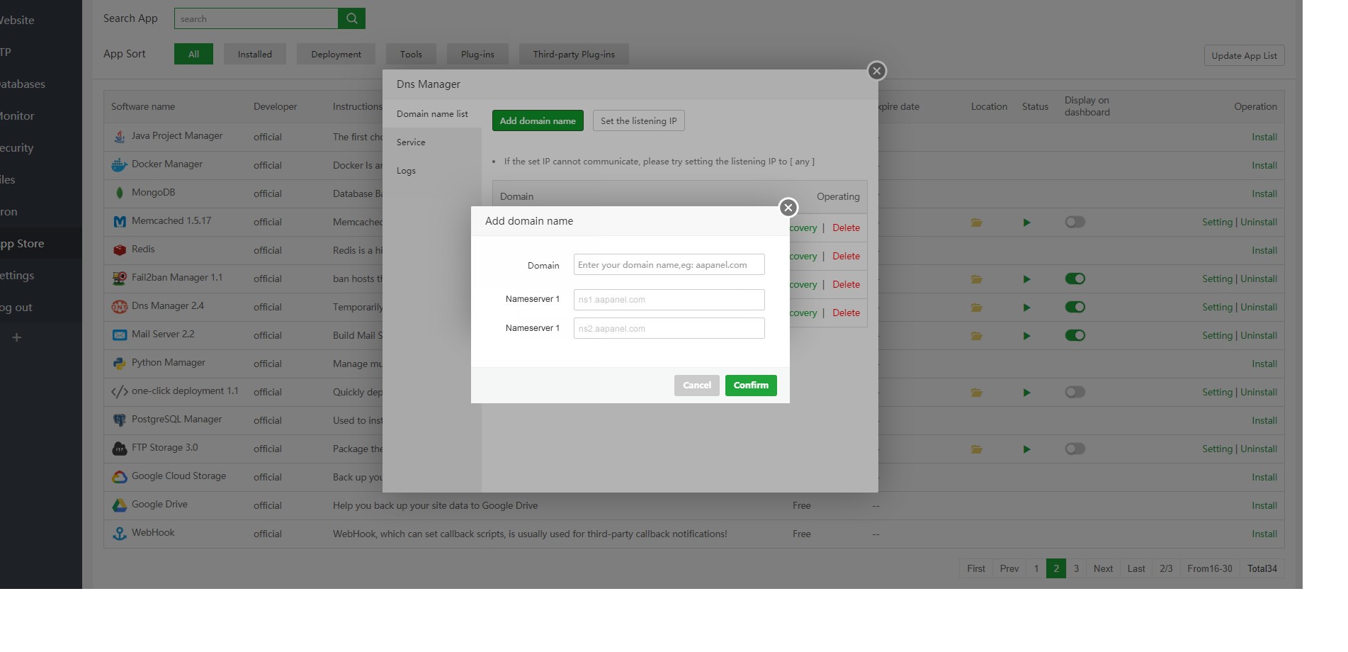The height and width of the screenshot is (652, 1348).
Task: Click the plus icon in sidebar
Action: pos(17,337)
